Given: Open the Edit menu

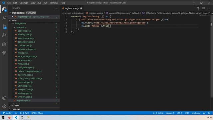Looking at the screenshot, I should (x=15, y=3).
